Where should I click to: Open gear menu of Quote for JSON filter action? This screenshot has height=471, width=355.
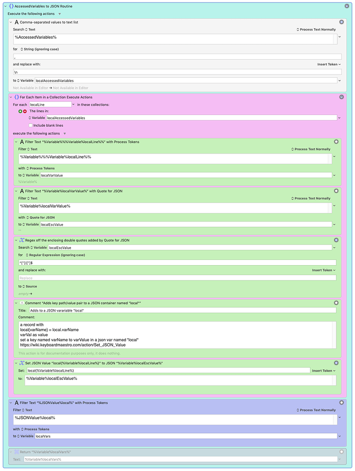(336, 191)
